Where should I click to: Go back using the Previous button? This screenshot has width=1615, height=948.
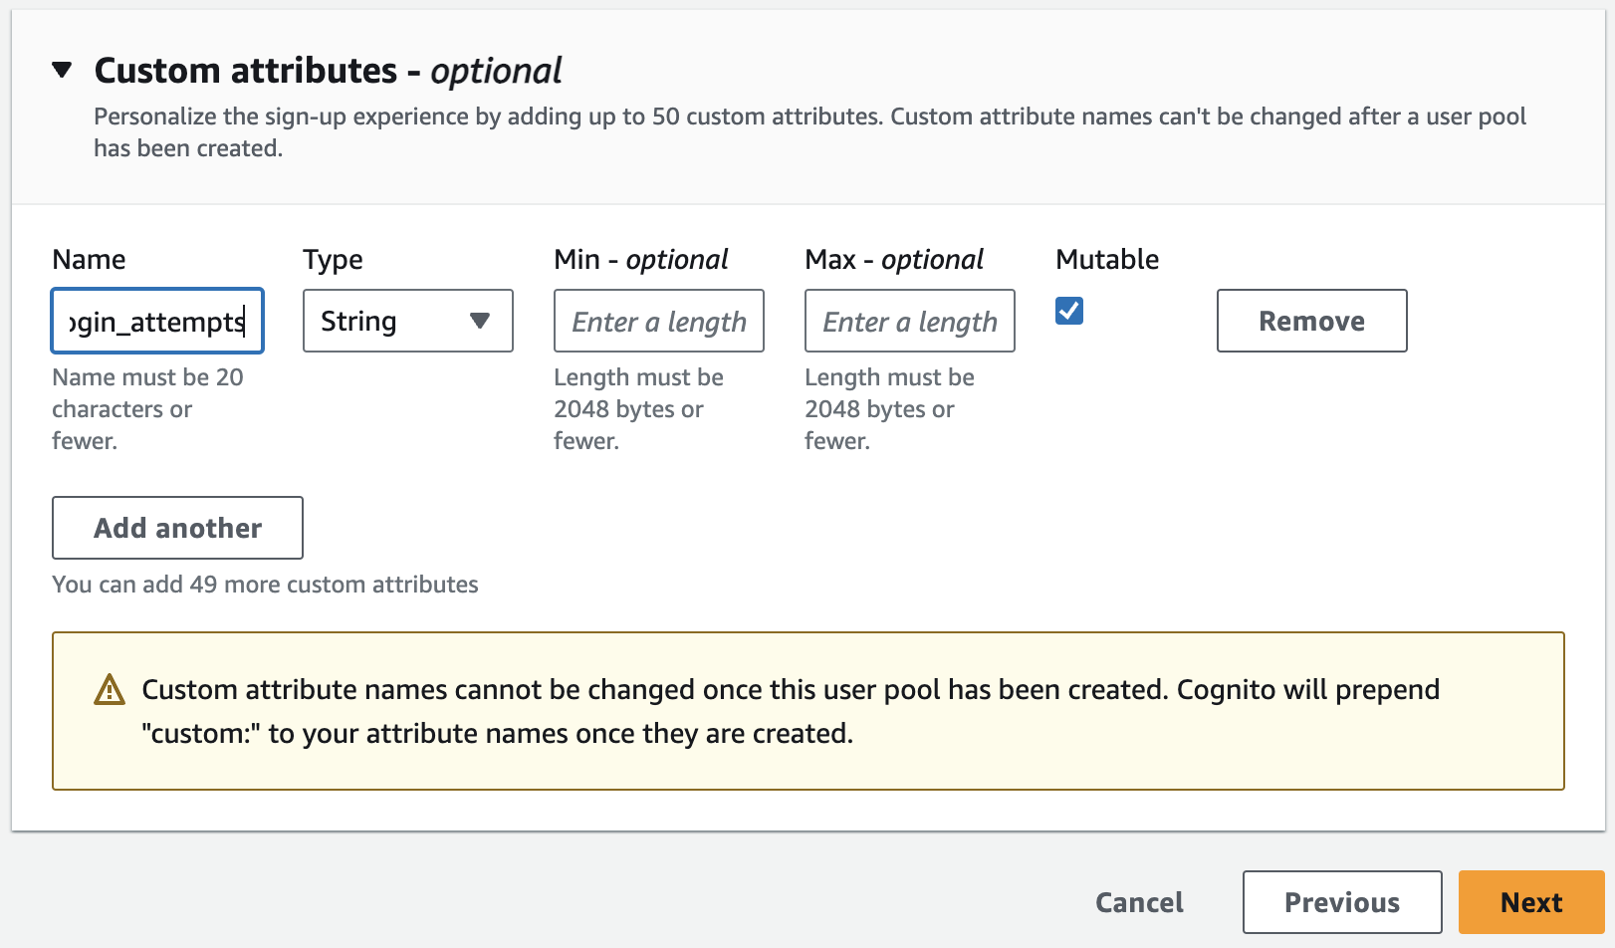1341,901
